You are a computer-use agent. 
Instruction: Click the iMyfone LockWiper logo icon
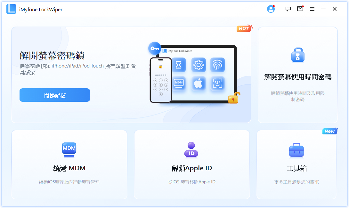(11, 9)
